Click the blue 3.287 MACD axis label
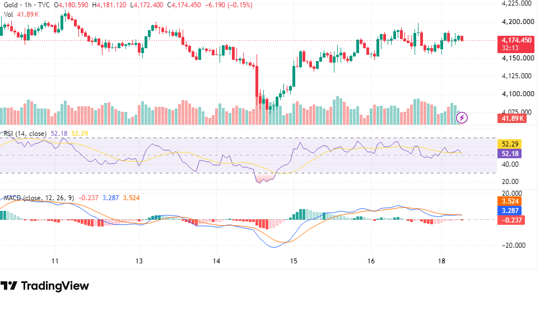The width and height of the screenshot is (549, 321). pos(510,210)
